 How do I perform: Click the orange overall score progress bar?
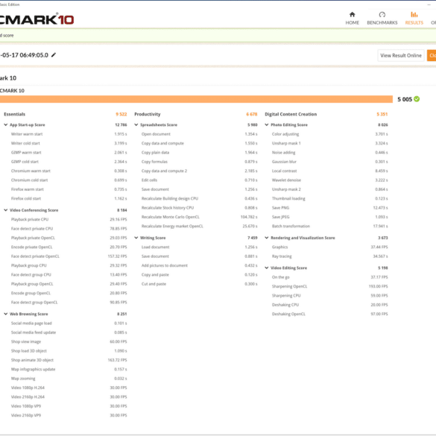(196, 99)
